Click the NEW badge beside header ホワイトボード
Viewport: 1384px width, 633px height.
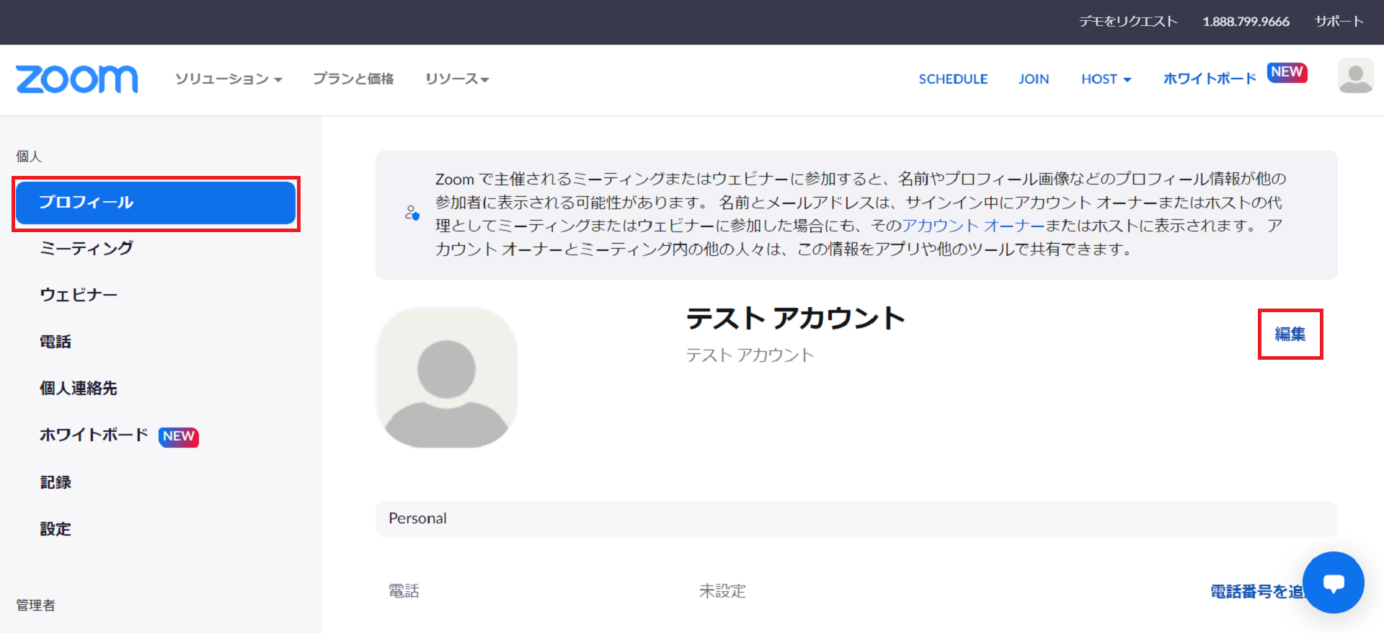(x=1287, y=72)
